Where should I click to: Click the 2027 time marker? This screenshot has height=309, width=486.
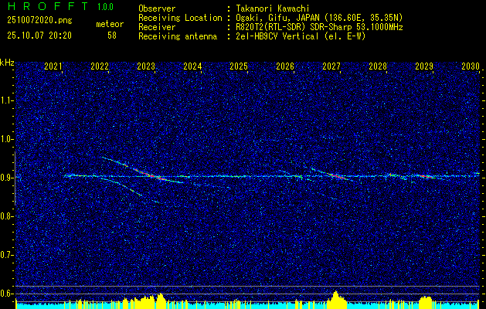click(x=331, y=66)
